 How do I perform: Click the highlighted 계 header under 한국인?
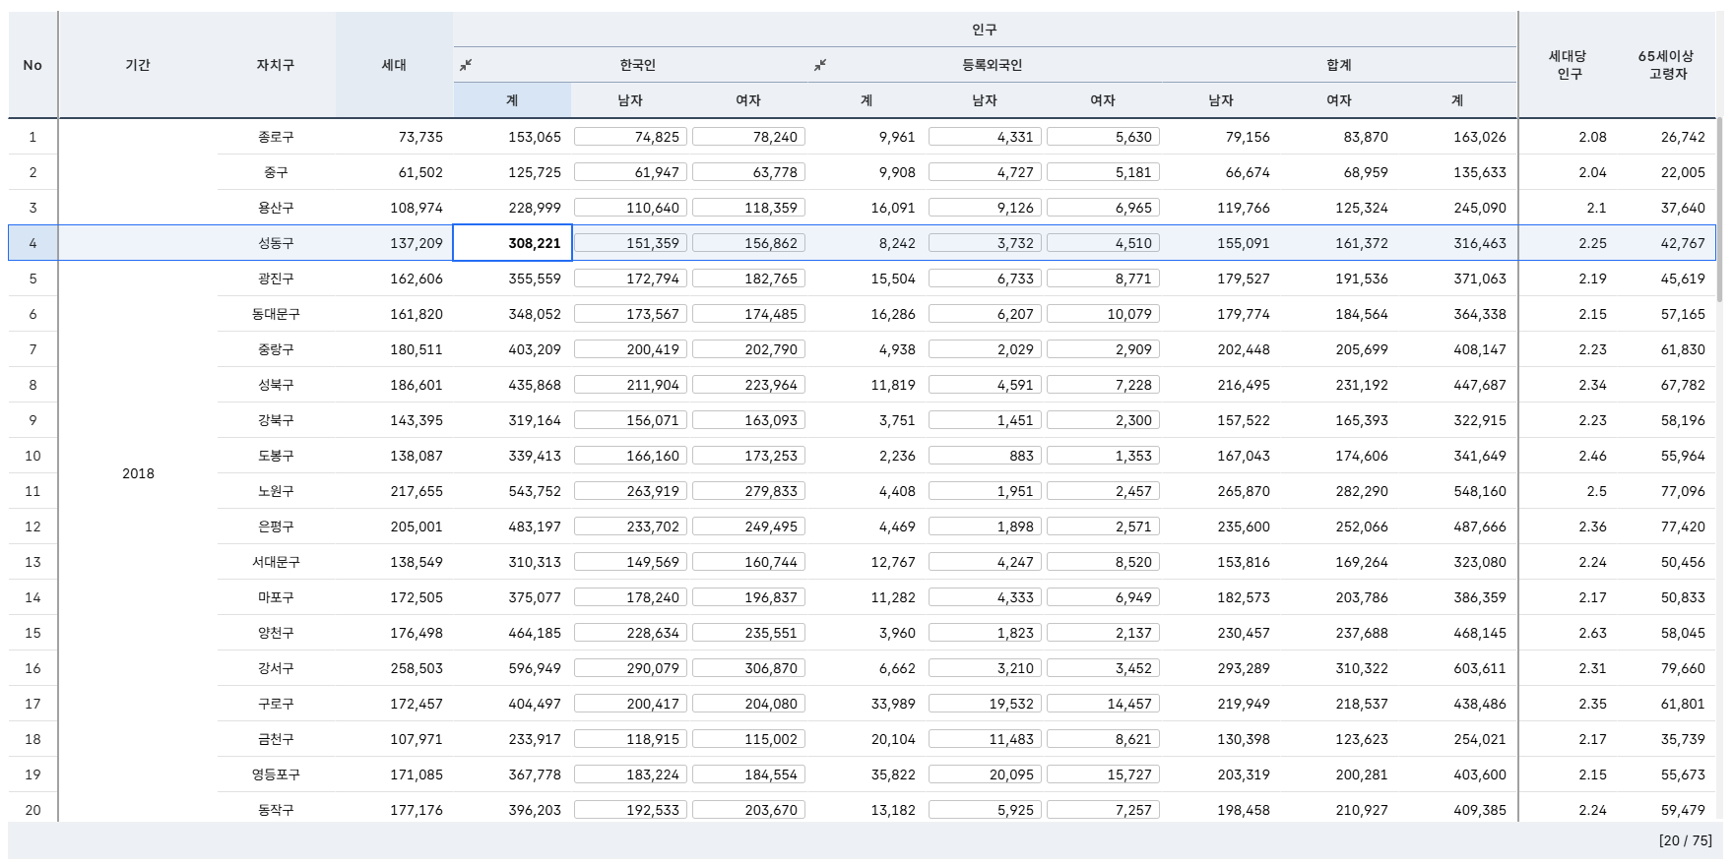coord(512,100)
